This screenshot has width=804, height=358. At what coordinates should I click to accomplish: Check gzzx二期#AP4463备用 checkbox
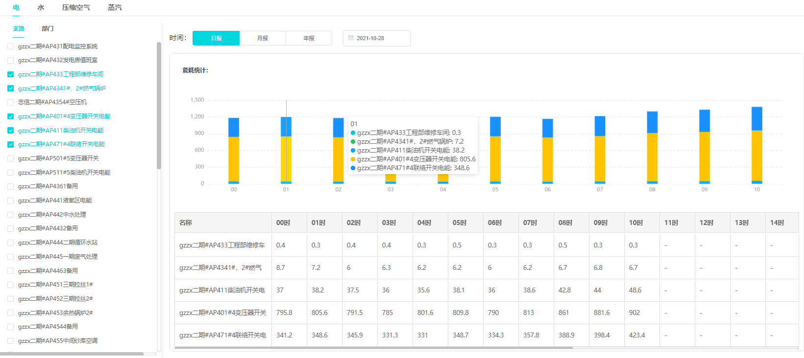tap(10, 271)
